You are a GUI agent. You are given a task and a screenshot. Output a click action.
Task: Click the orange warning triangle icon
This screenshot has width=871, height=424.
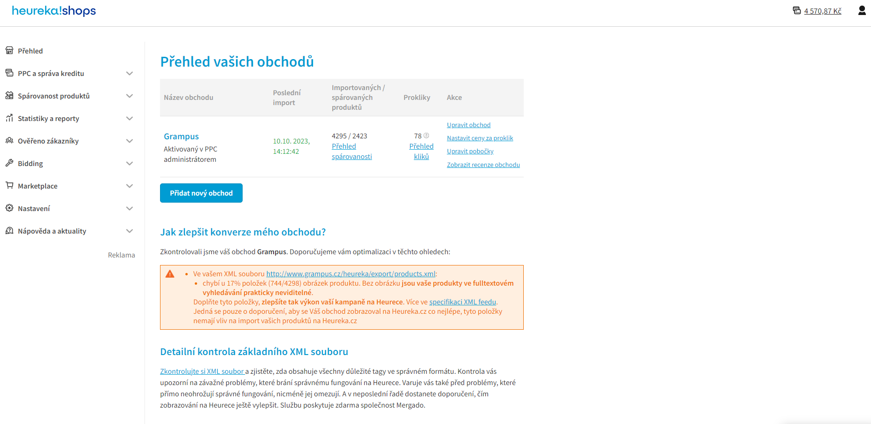pos(170,274)
